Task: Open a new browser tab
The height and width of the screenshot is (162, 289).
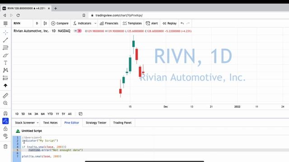Action: pos(56,8)
